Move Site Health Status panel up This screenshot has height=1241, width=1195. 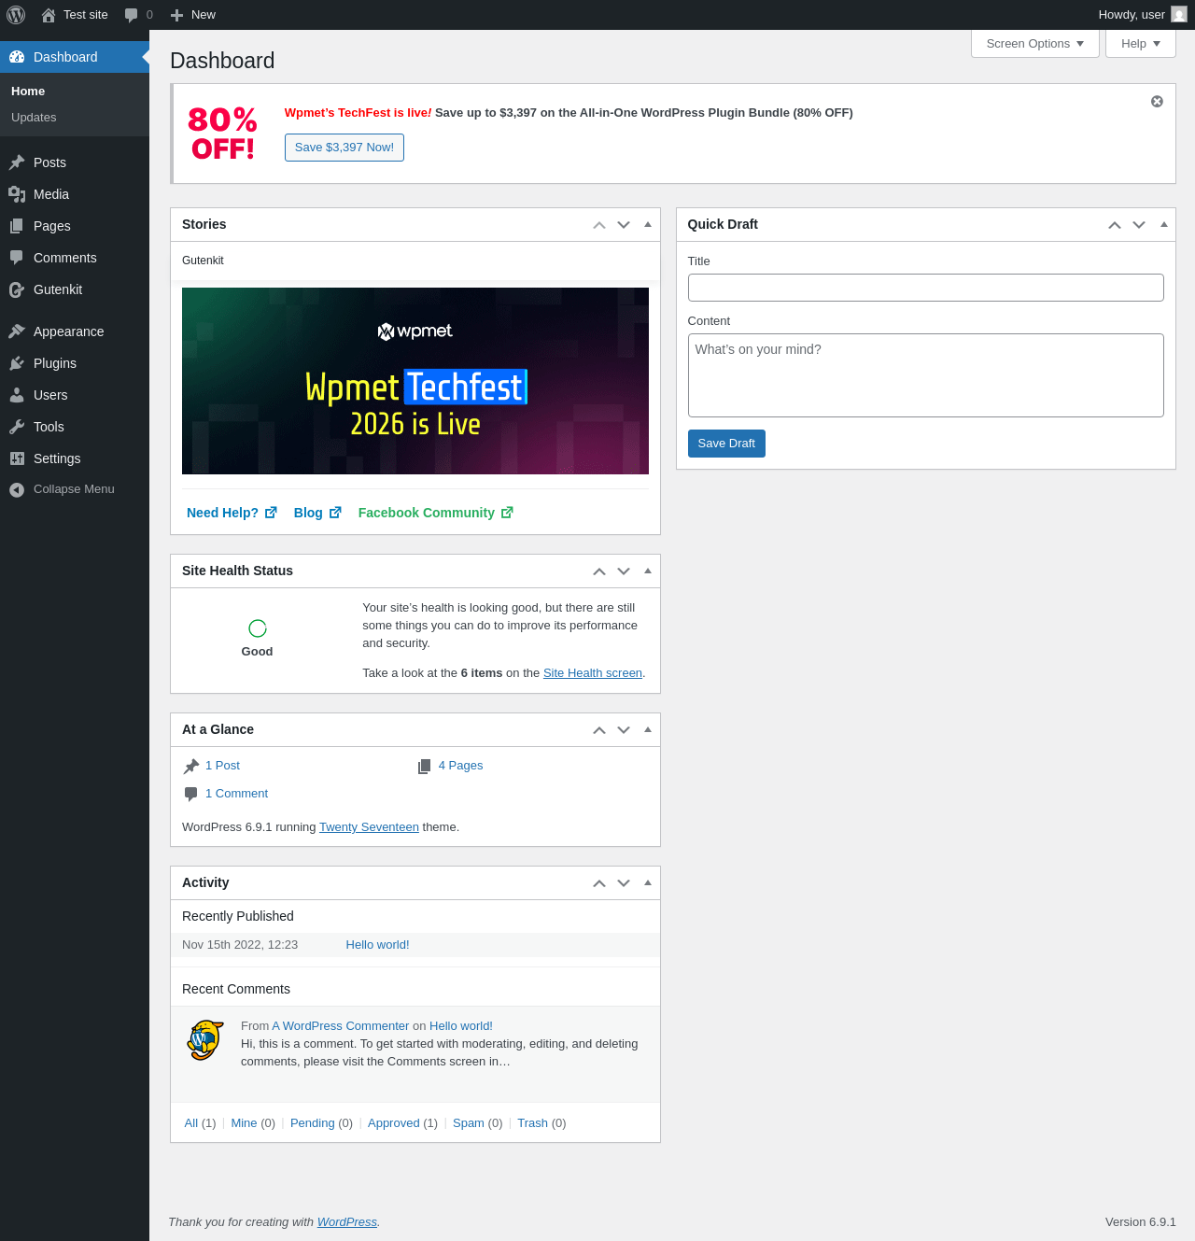(x=599, y=571)
